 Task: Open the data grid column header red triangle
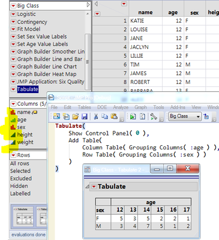(124, 4)
